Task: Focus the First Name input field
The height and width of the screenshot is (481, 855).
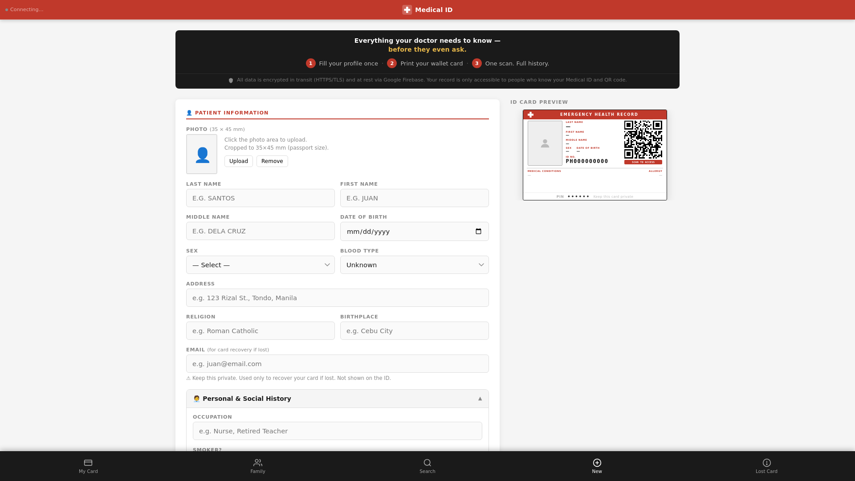Action: point(415,198)
